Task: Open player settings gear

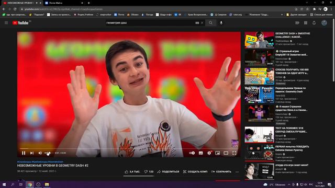Action: (209, 153)
